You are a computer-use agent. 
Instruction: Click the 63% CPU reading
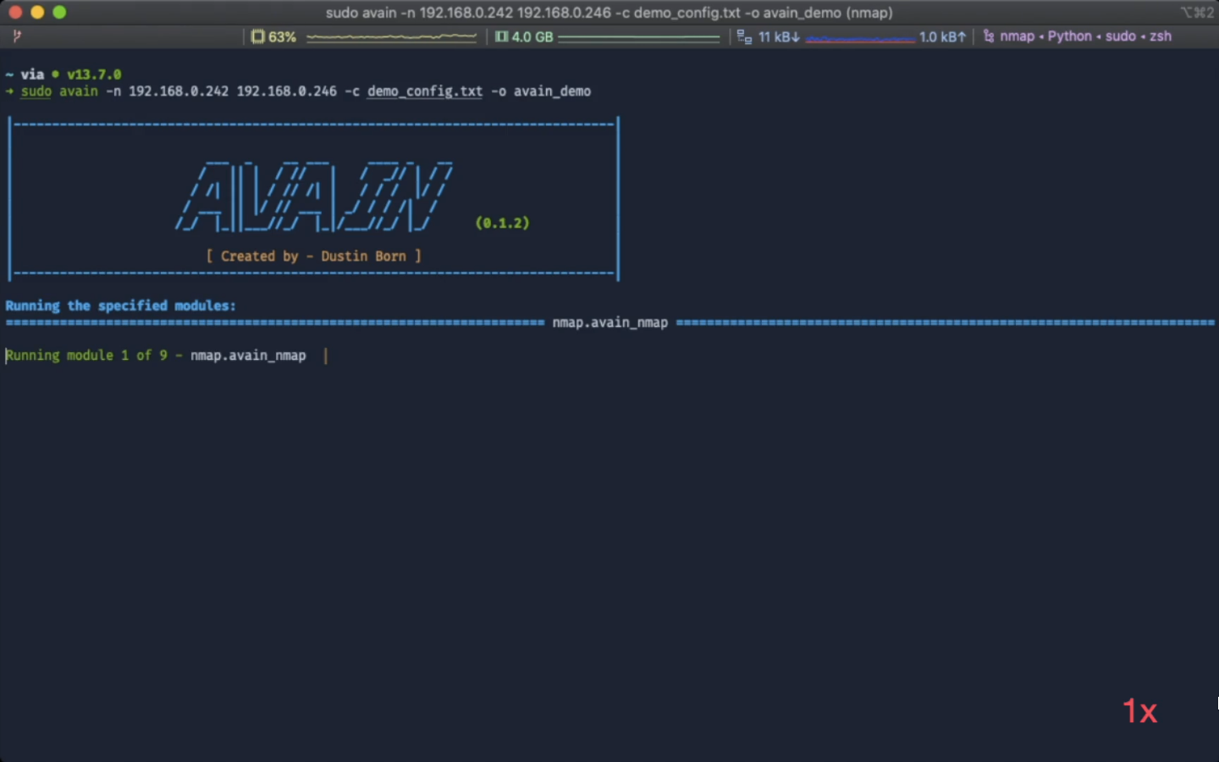(x=282, y=37)
